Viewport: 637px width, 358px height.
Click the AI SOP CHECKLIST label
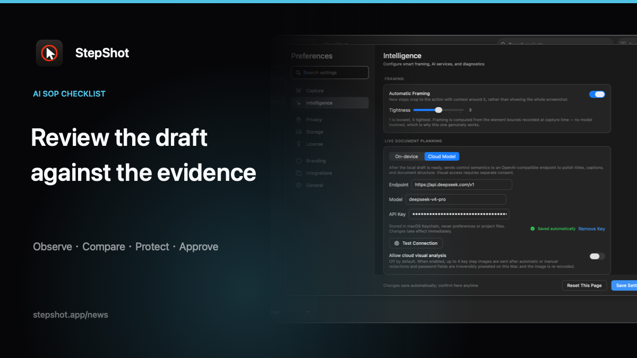coord(69,94)
